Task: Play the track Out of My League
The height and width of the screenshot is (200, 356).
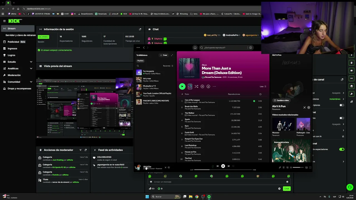Action: click(192, 100)
